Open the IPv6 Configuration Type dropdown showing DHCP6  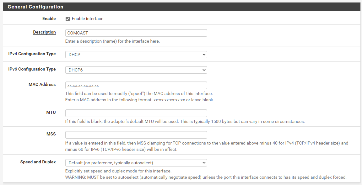pos(136,70)
